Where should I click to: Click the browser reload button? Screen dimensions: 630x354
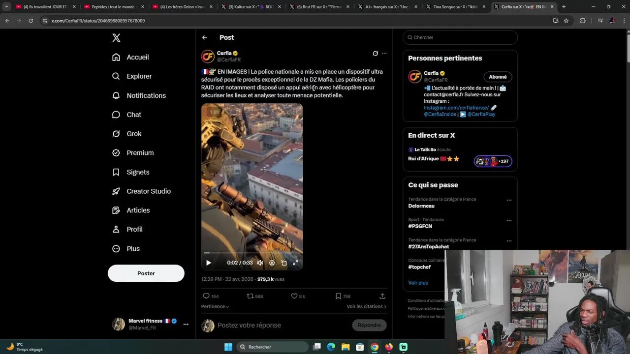tap(31, 21)
